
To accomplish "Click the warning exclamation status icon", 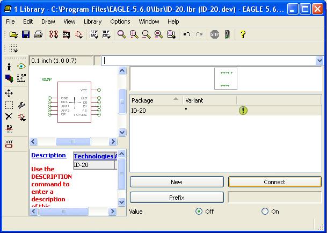I will (243, 111).
